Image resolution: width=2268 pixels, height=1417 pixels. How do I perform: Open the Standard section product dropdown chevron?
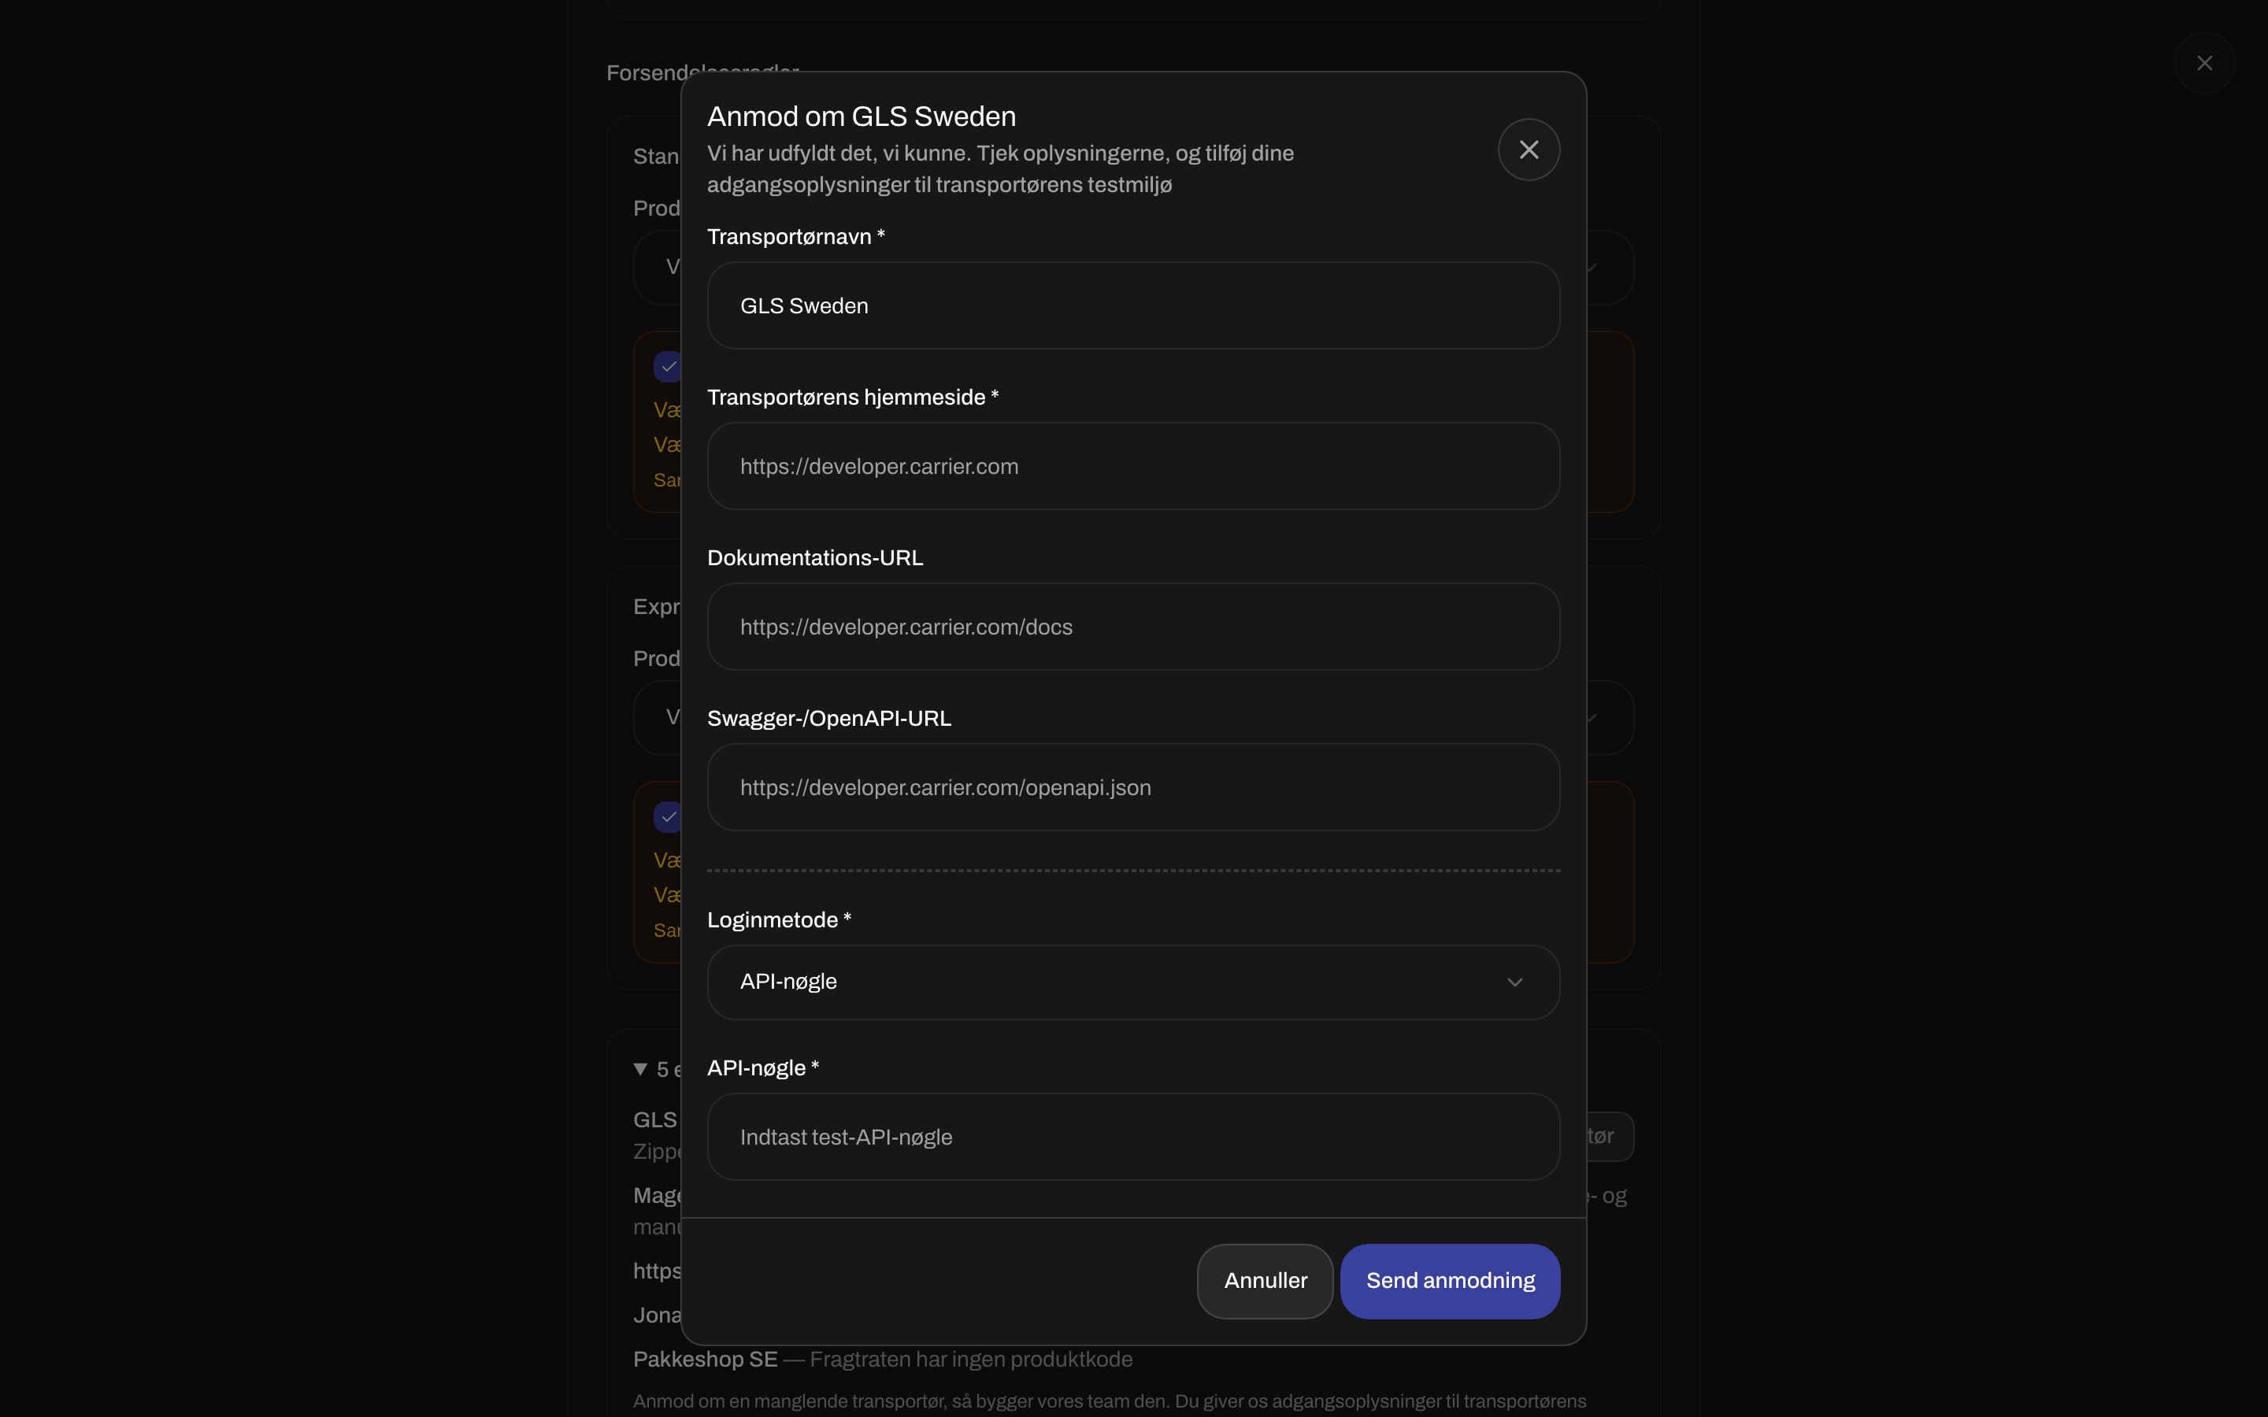[1593, 268]
